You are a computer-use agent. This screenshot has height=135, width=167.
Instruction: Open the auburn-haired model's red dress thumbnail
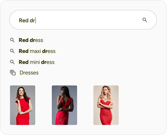click(x=23, y=105)
